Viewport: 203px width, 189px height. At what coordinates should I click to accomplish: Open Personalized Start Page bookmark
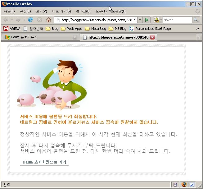pos(150,29)
